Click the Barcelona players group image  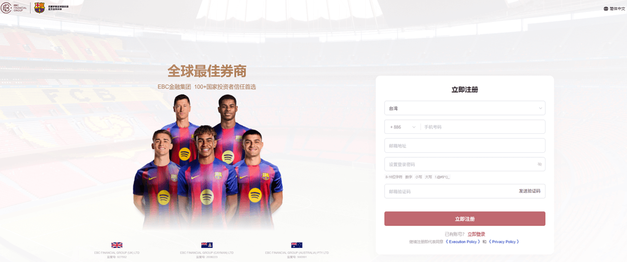click(207, 162)
